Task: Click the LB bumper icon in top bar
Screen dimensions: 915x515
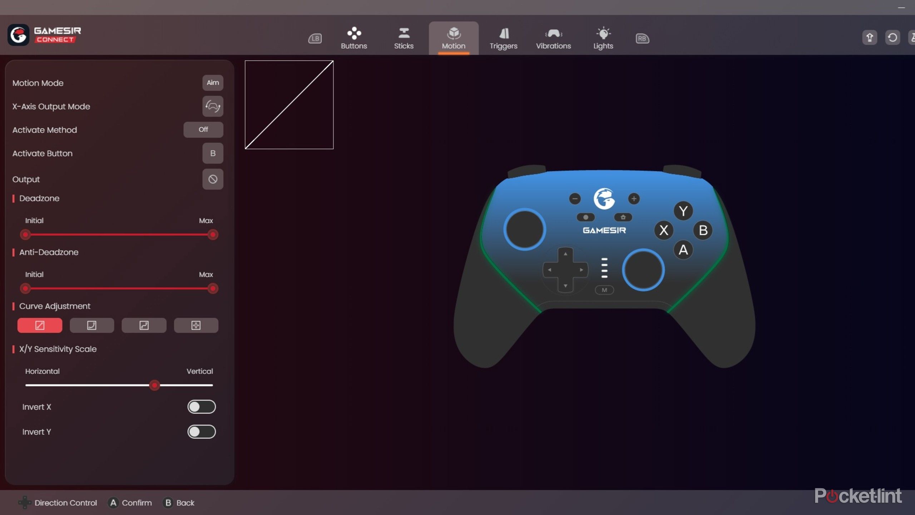Action: (315, 38)
